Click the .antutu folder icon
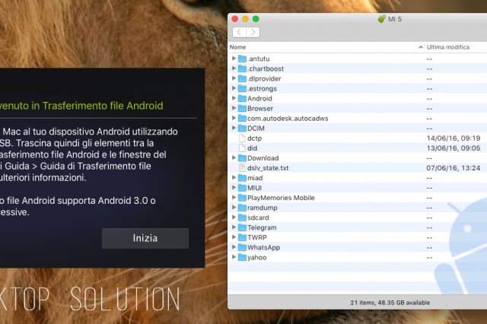Viewport: 487px width, 324px height. click(x=242, y=59)
